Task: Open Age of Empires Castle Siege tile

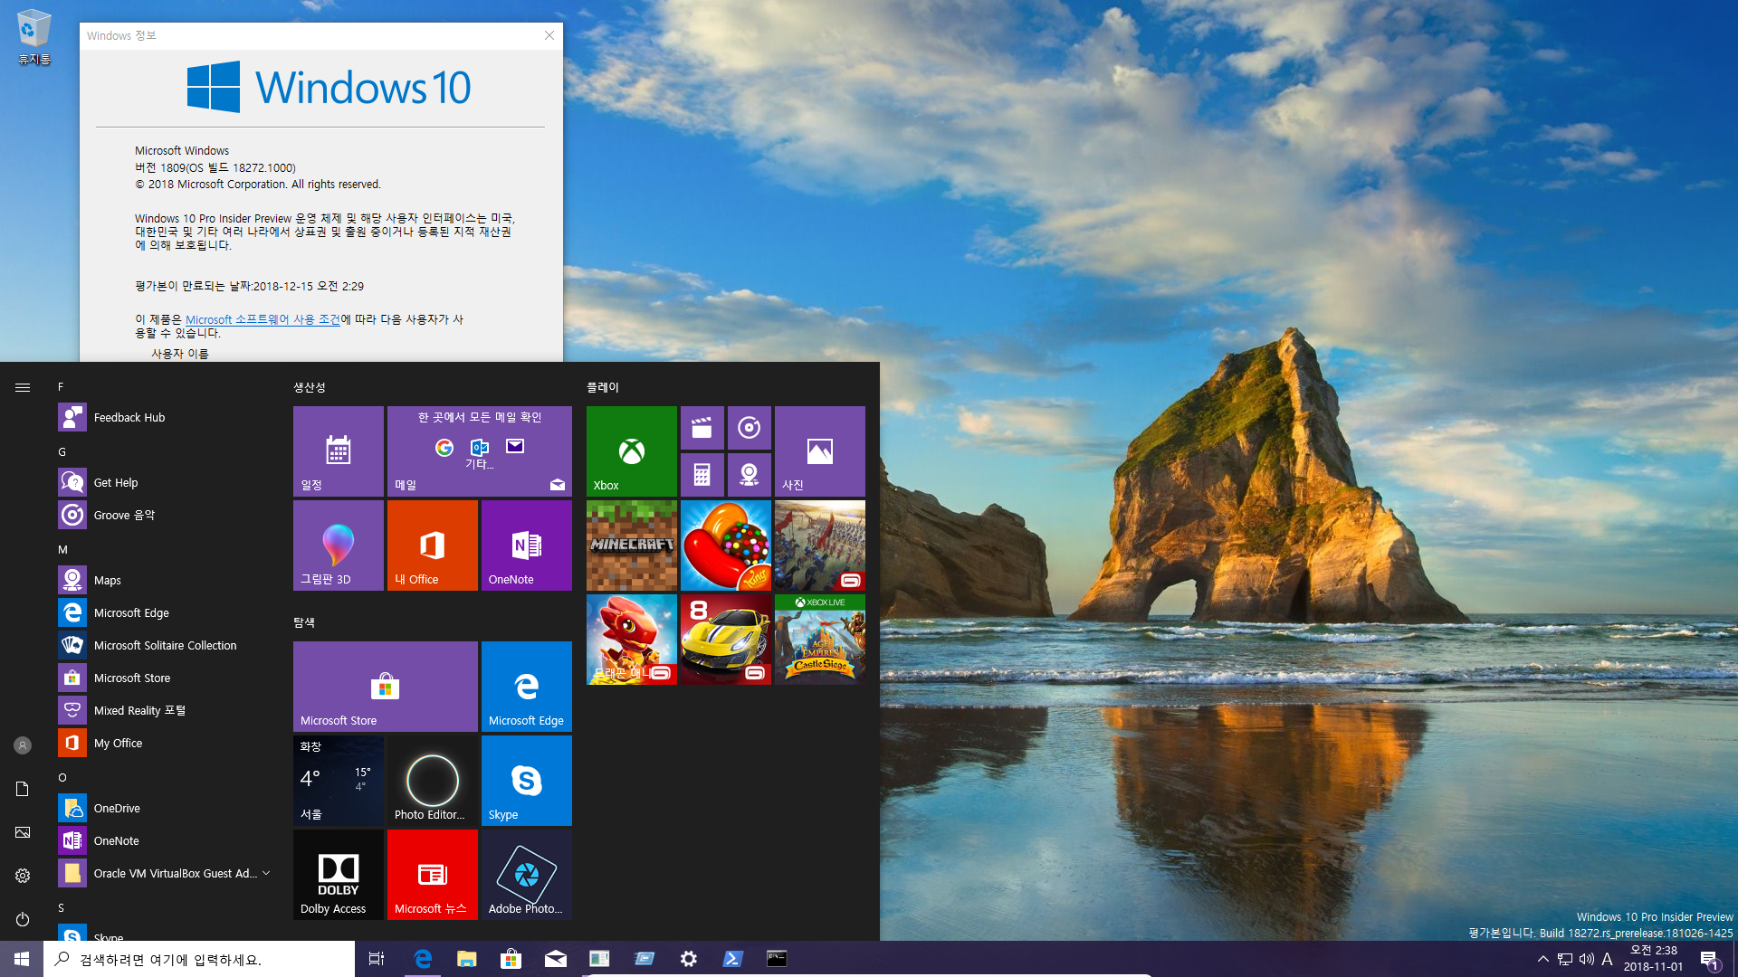Action: [x=820, y=640]
